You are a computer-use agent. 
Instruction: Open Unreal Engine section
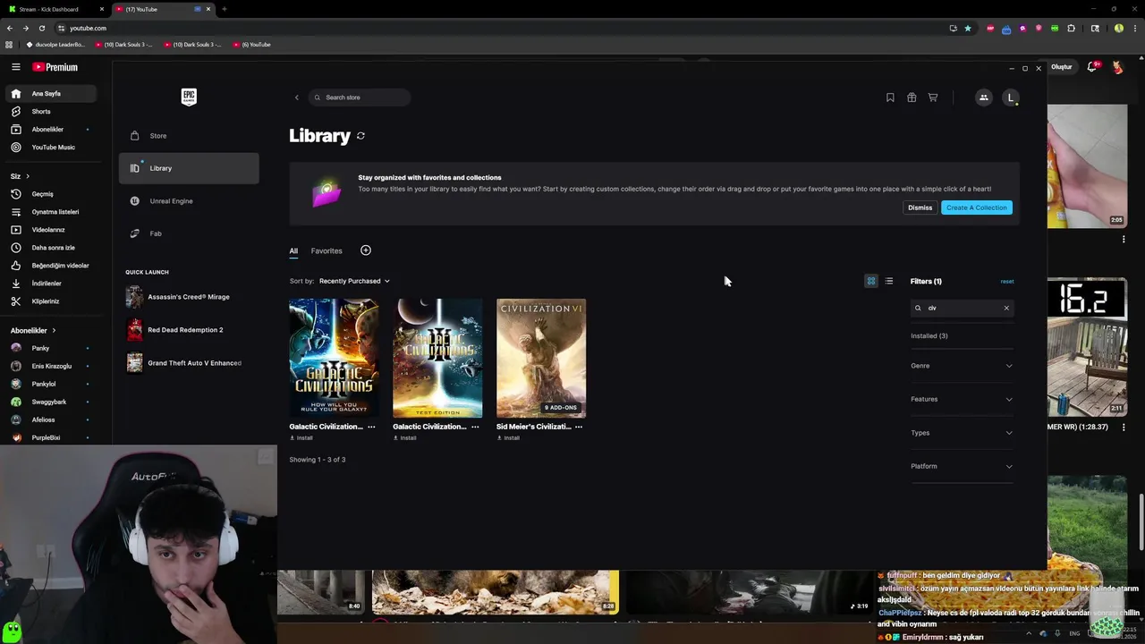(x=189, y=201)
